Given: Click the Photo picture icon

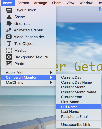Looking at the screenshot, I should tap(9, 64).
